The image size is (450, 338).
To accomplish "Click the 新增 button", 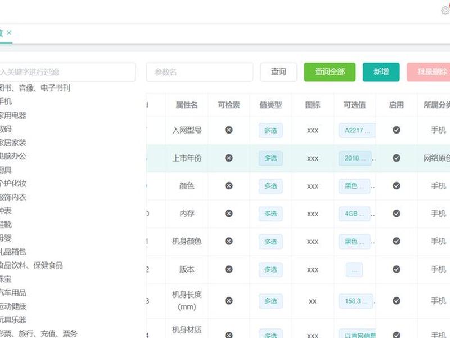I will (x=381, y=72).
